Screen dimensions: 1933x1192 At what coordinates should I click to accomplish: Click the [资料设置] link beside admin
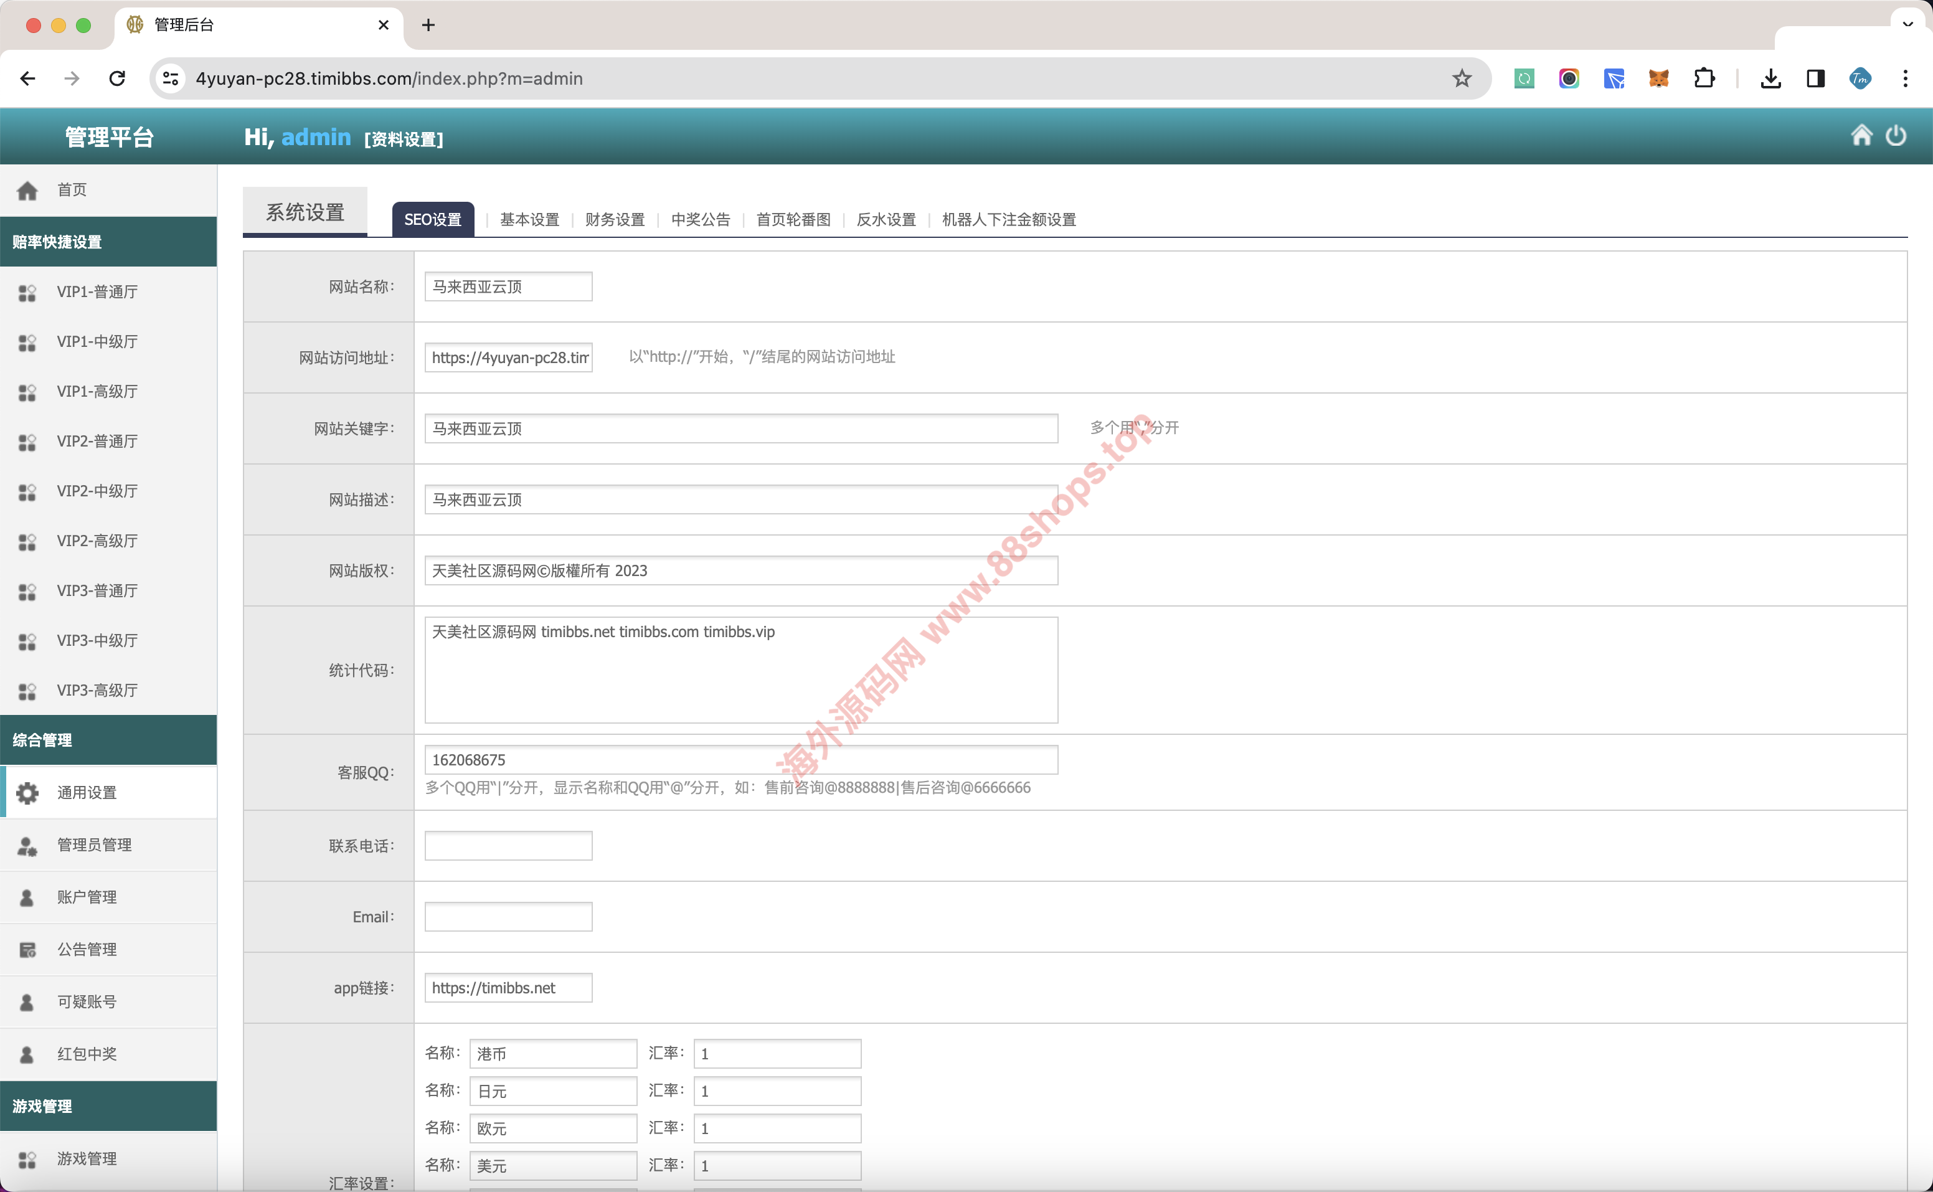[404, 140]
